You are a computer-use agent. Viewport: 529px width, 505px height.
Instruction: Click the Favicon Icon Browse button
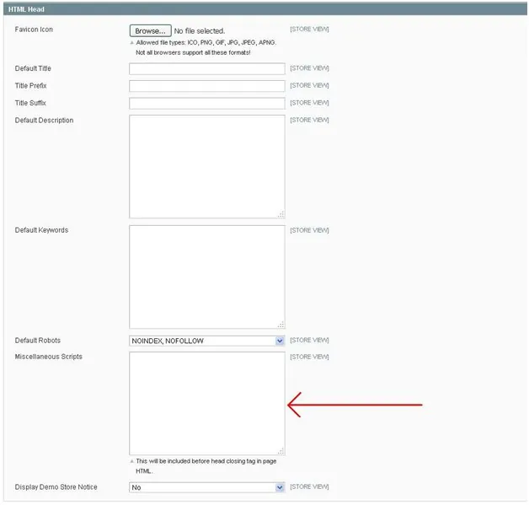point(150,30)
